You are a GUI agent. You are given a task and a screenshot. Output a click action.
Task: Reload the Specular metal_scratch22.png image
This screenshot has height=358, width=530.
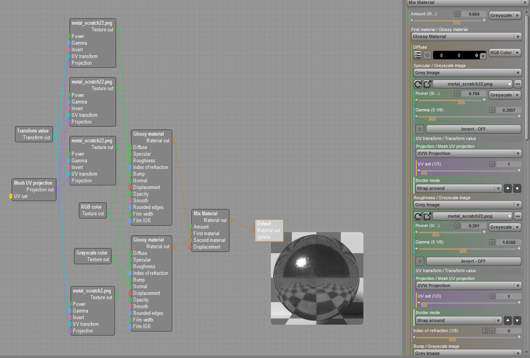(x=418, y=84)
